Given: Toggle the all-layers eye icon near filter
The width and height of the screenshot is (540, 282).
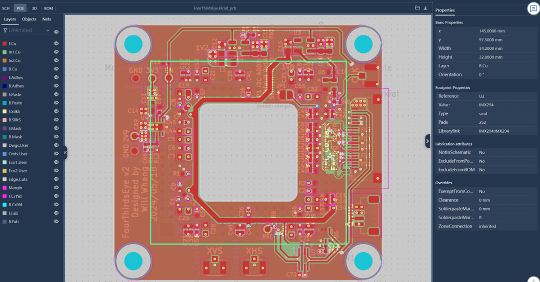Looking at the screenshot, I should 56,31.
